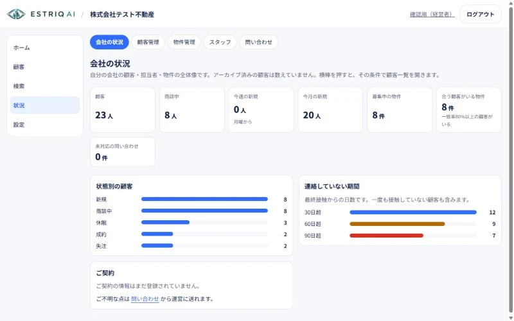Open the 募集中の物件 8件 card
Viewport: 514px width, 321px height.
point(400,110)
